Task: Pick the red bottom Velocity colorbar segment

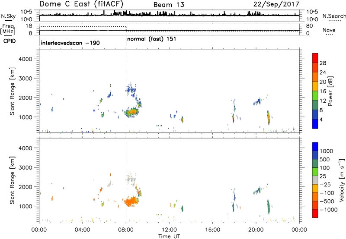Action: (315, 214)
